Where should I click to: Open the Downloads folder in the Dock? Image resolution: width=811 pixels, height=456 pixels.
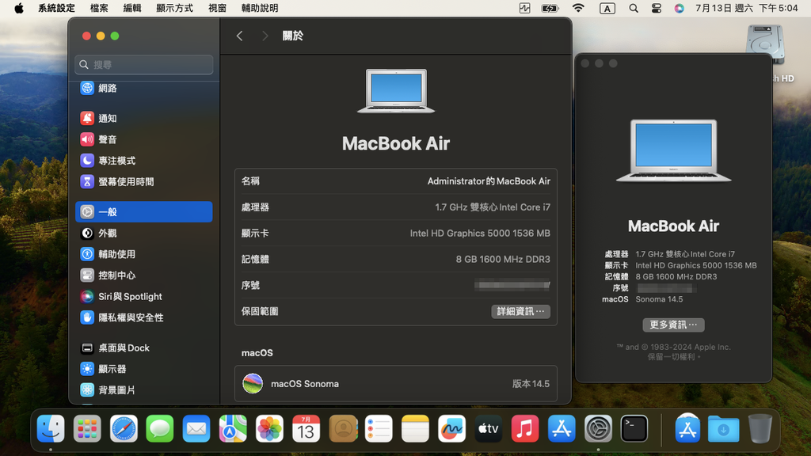click(x=724, y=428)
